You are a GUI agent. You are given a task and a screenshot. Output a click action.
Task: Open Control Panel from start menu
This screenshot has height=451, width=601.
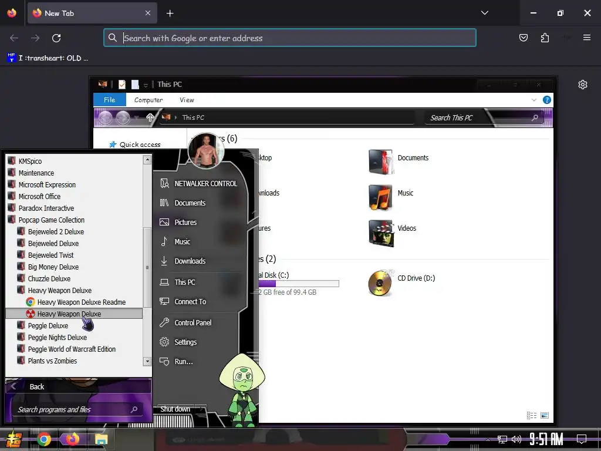pyautogui.click(x=185, y=323)
